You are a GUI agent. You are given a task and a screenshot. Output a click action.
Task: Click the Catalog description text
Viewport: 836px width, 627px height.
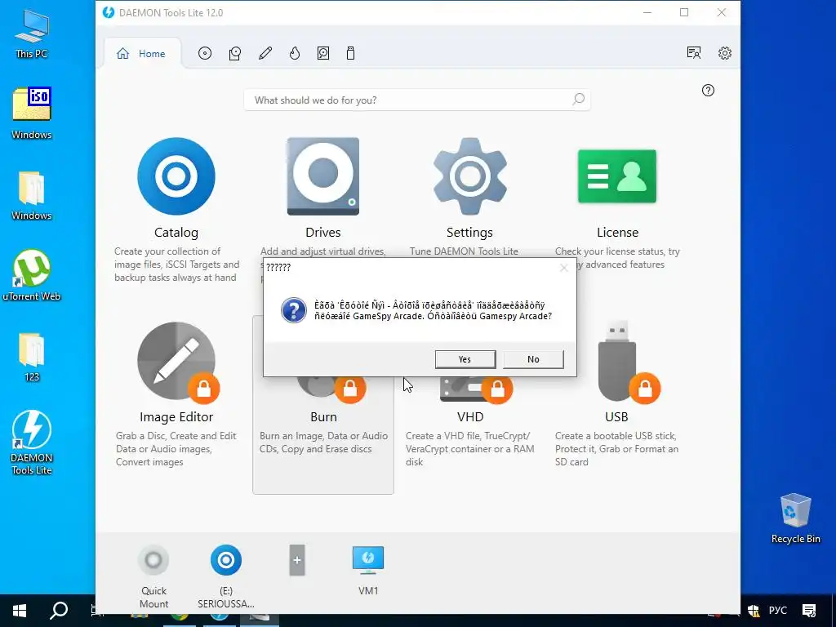(176, 265)
